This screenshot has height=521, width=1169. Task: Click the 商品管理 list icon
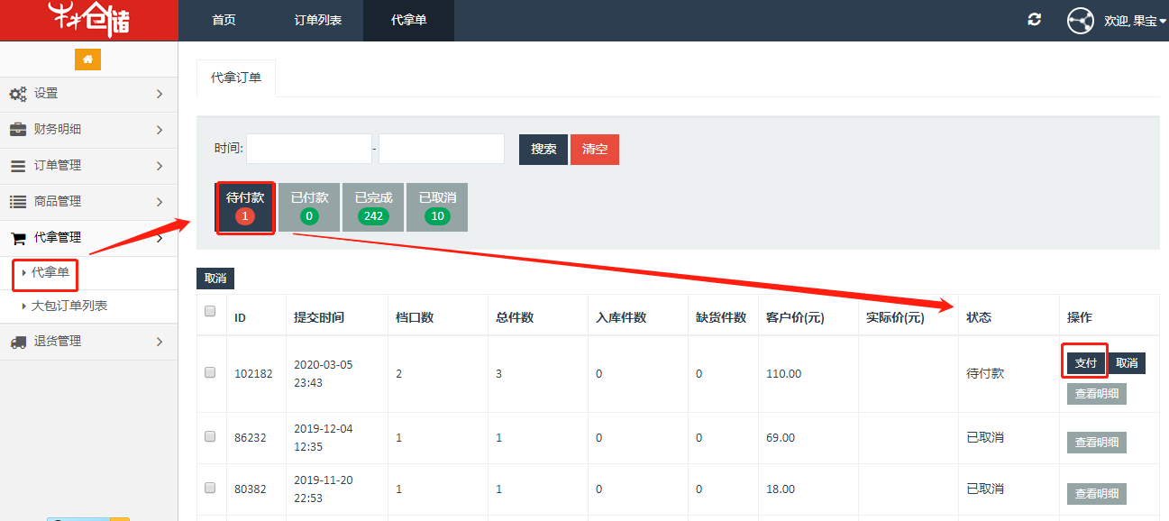click(18, 202)
